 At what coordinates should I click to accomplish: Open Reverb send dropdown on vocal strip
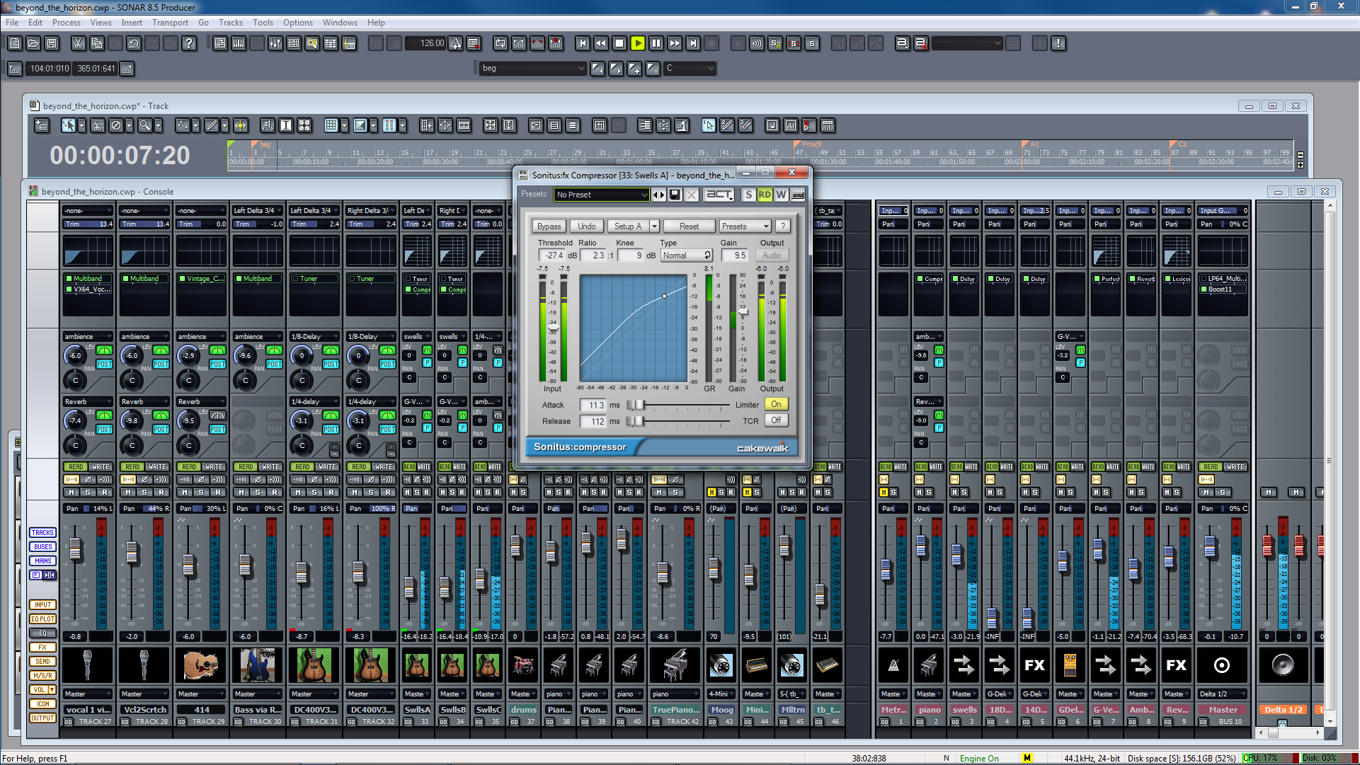pos(88,402)
